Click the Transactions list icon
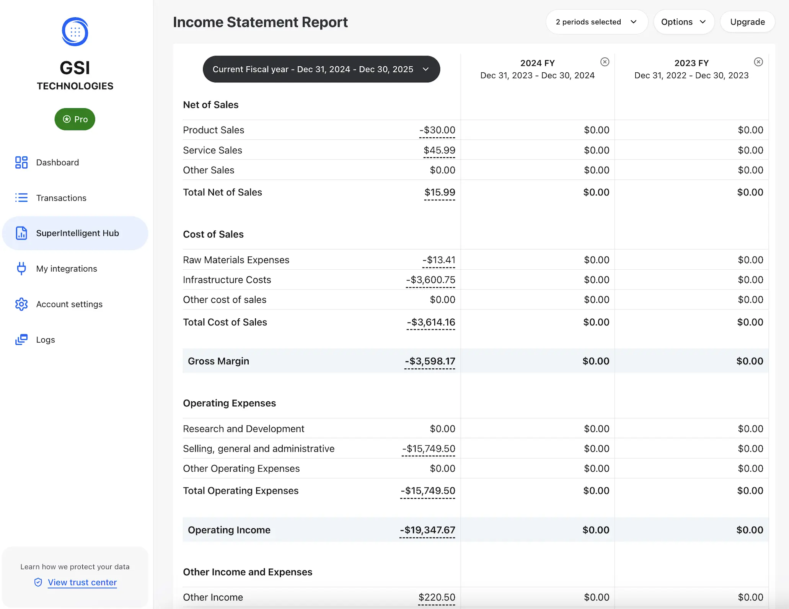 click(x=21, y=198)
